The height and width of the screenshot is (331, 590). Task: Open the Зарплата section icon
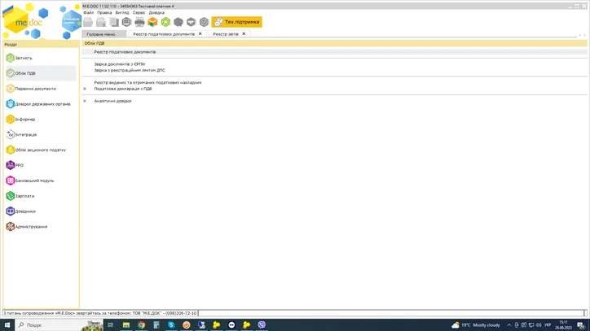[11, 196]
